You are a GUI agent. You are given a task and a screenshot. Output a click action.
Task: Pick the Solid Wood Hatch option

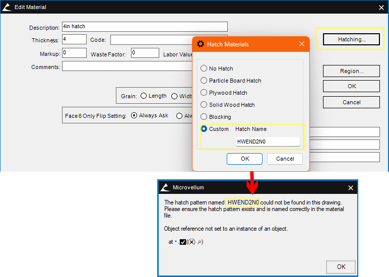[x=204, y=105]
